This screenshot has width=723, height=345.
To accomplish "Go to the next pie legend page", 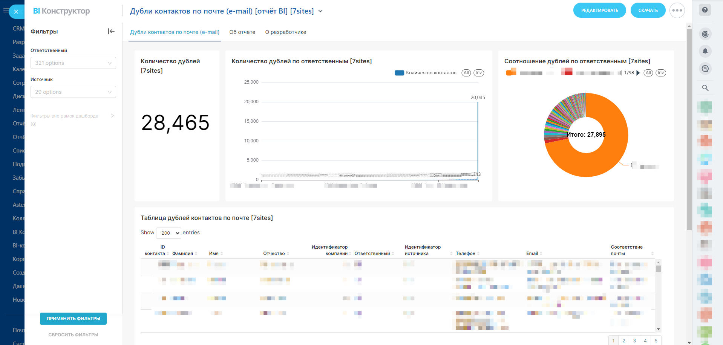I will (x=638, y=73).
